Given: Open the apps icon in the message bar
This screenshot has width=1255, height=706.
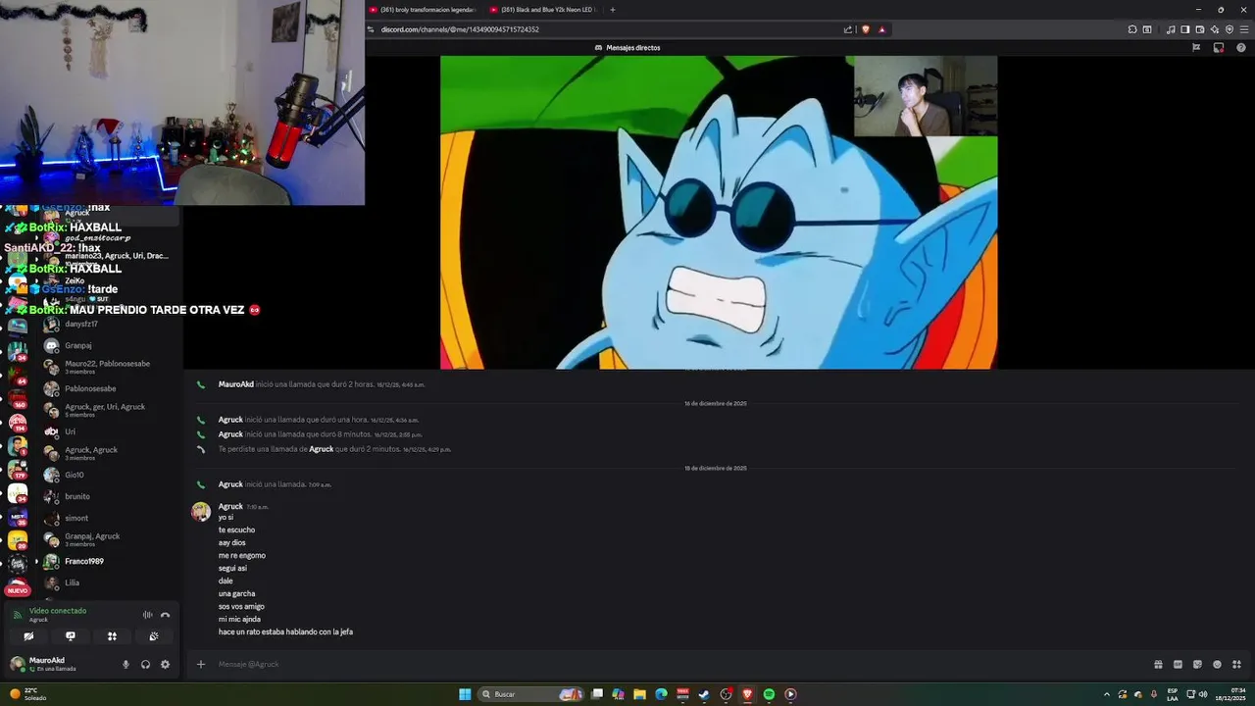Looking at the screenshot, I should pyautogui.click(x=1236, y=664).
